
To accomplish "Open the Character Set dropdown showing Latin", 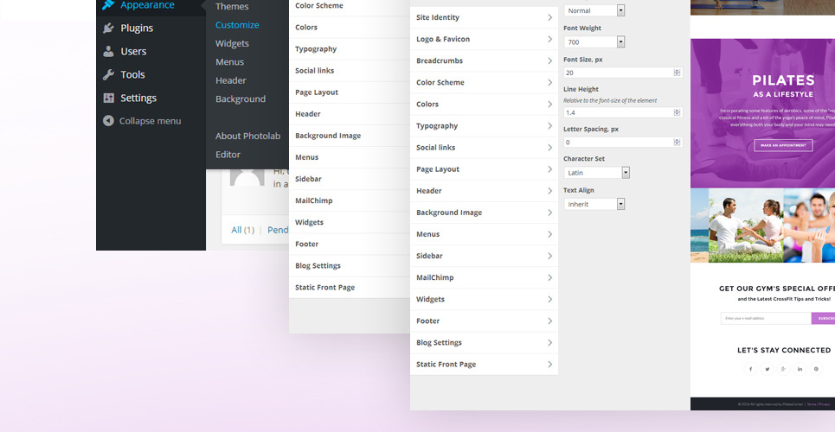I will pyautogui.click(x=596, y=173).
